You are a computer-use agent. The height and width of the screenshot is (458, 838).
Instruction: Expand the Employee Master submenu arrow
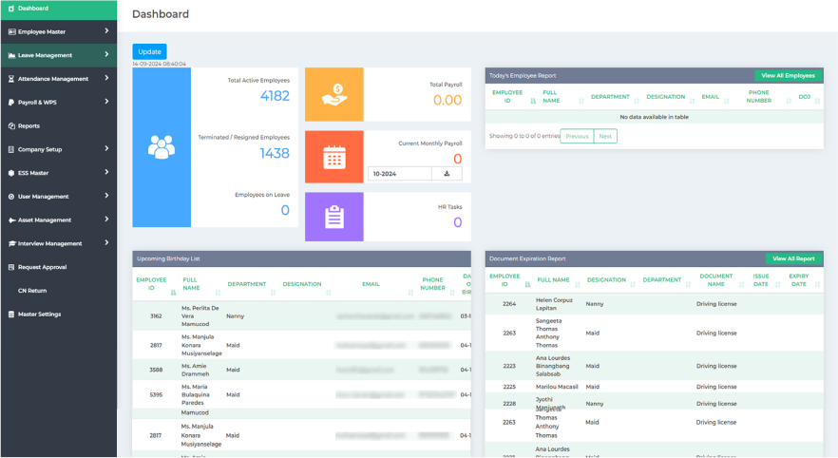(x=106, y=31)
